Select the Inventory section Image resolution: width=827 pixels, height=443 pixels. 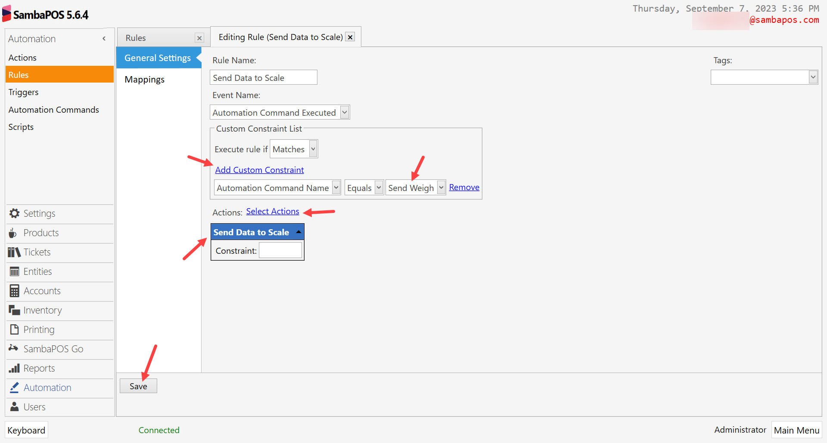pyautogui.click(x=42, y=310)
